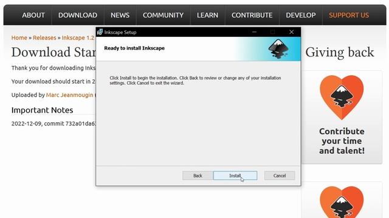
Task: Click 'Ready to install Inkscape' header text
Action: coord(134,48)
